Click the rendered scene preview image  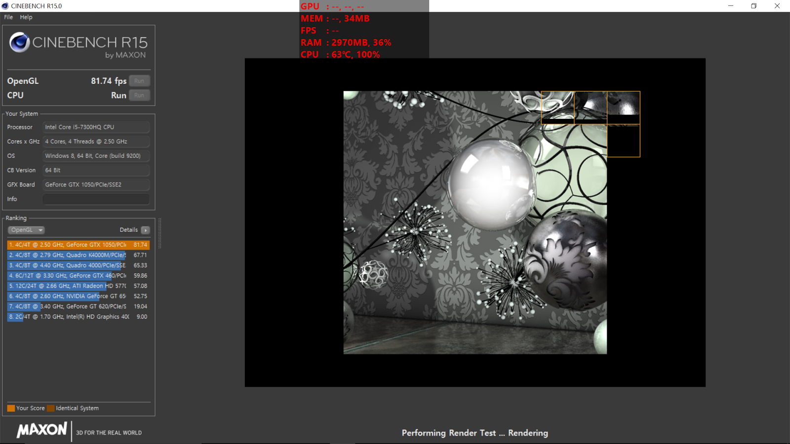click(475, 222)
